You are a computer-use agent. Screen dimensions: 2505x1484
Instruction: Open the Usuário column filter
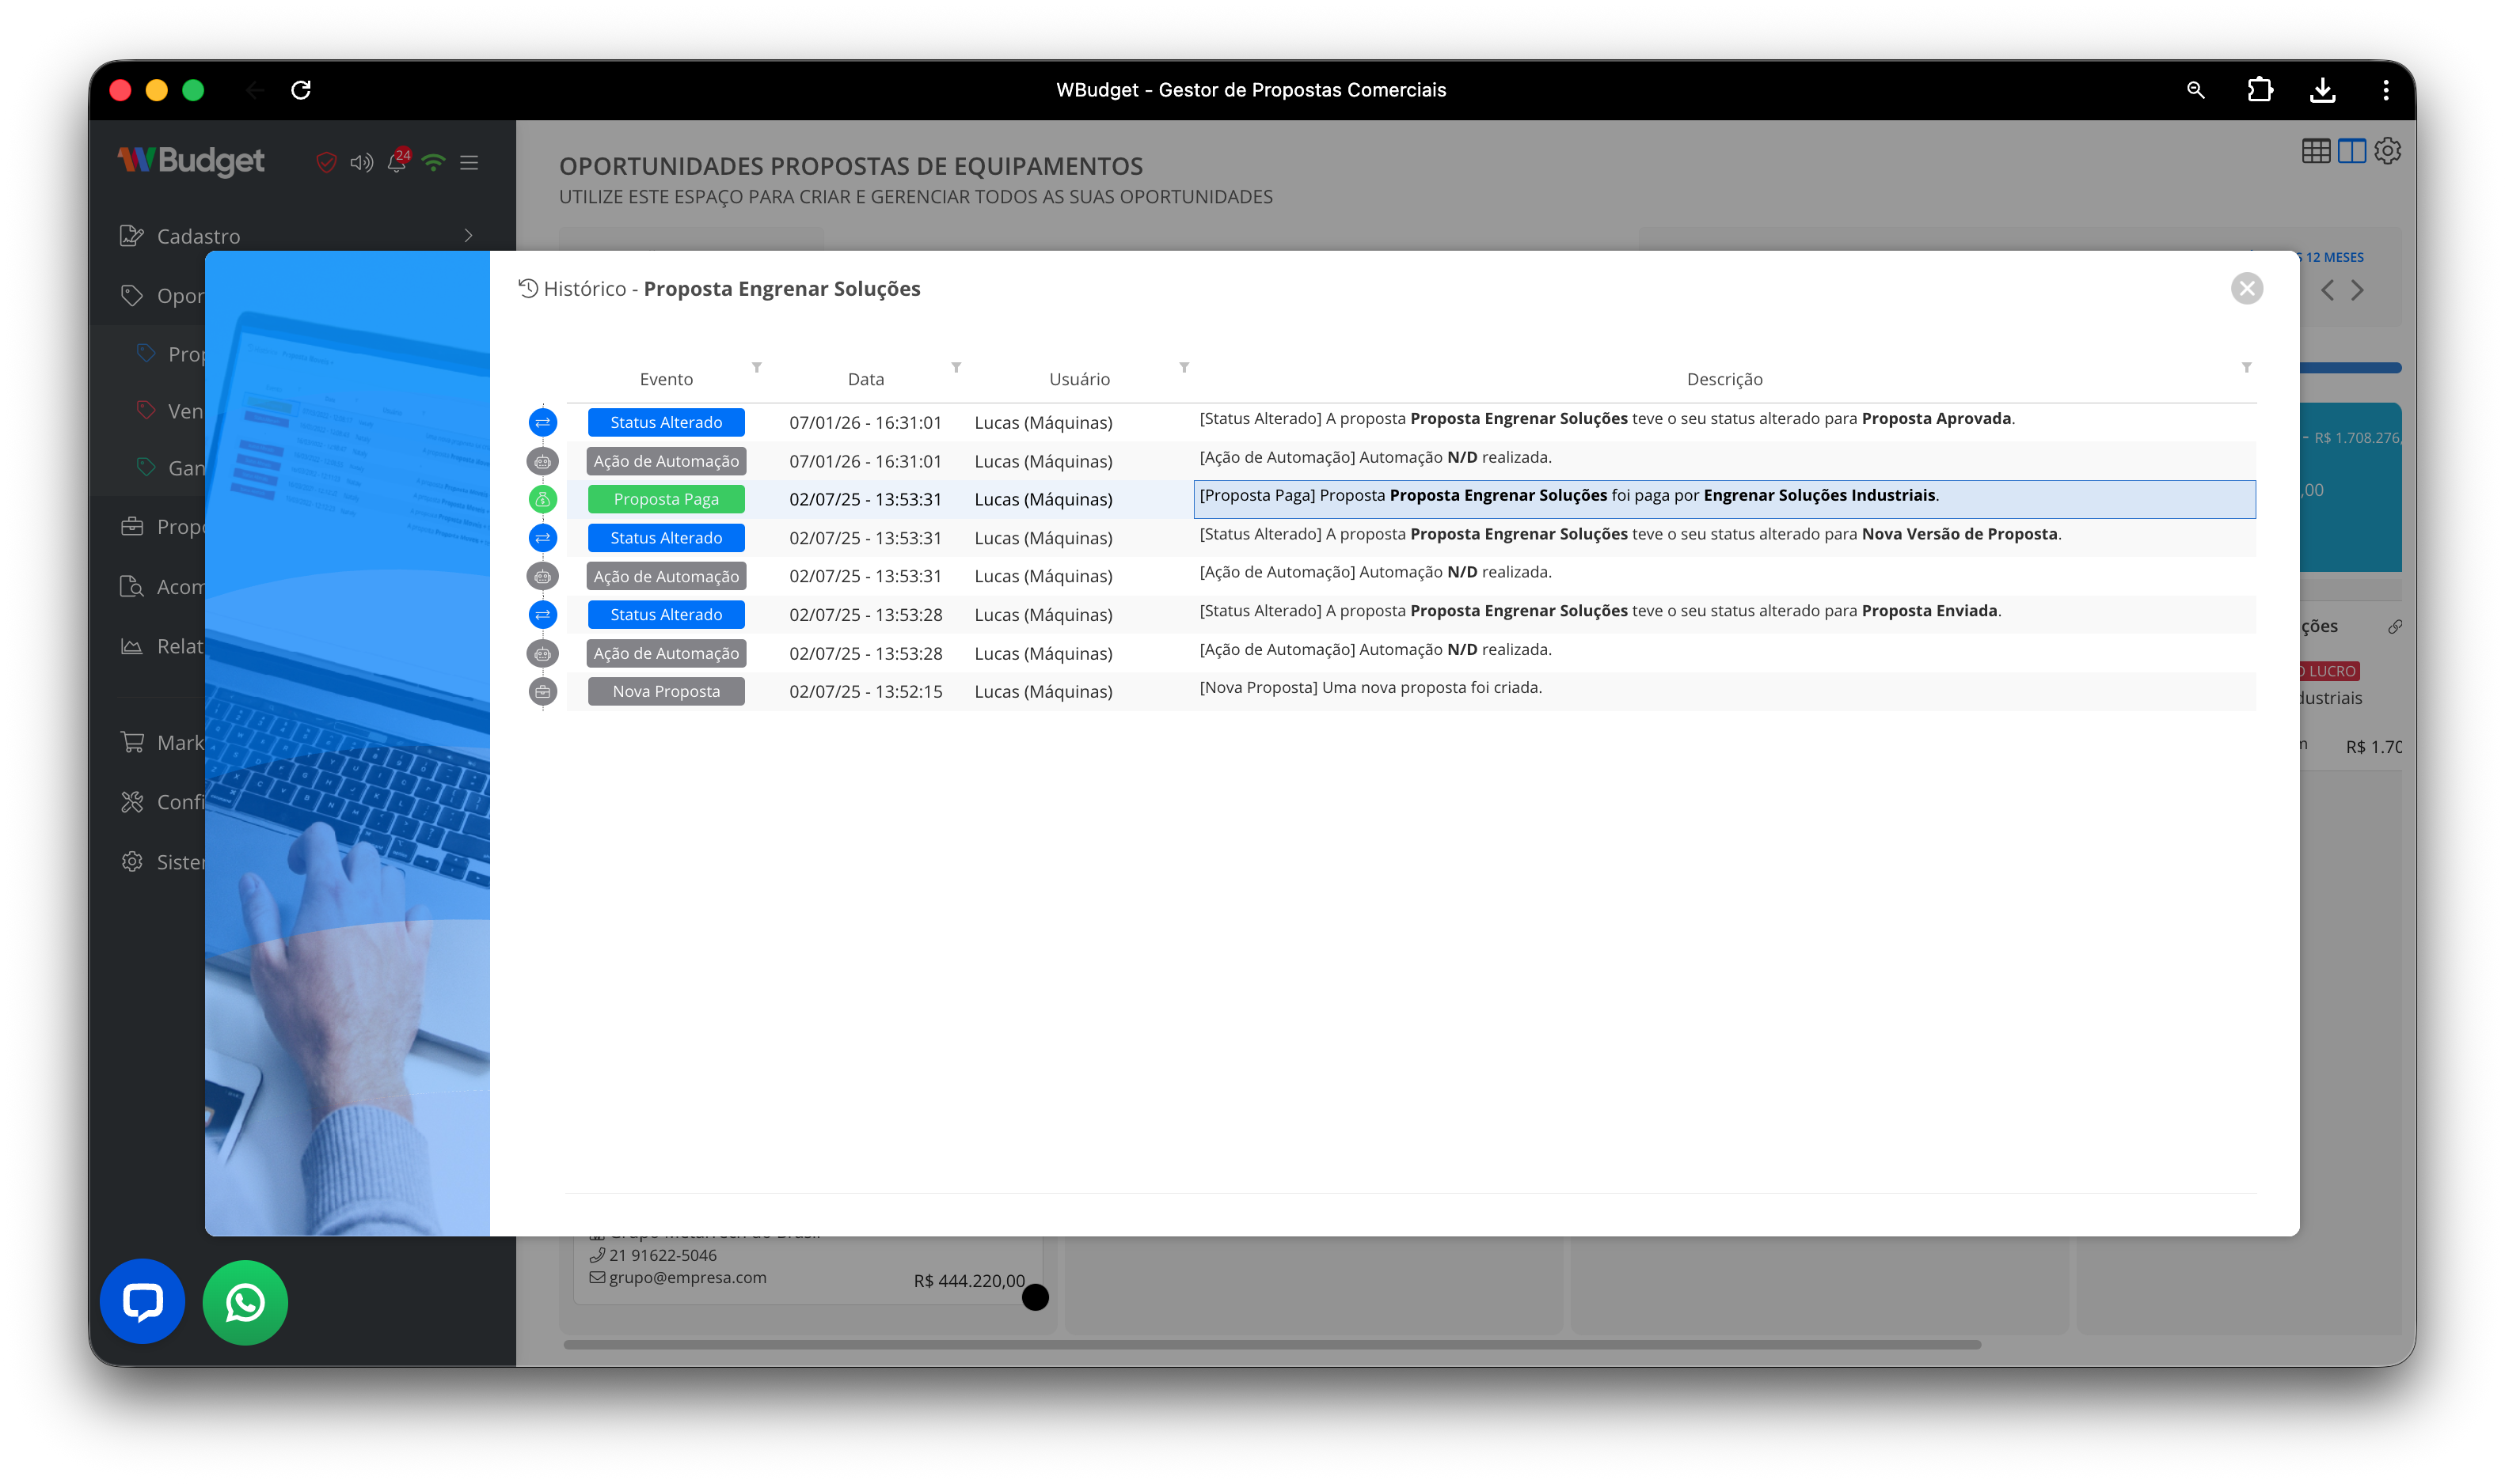(x=1184, y=368)
